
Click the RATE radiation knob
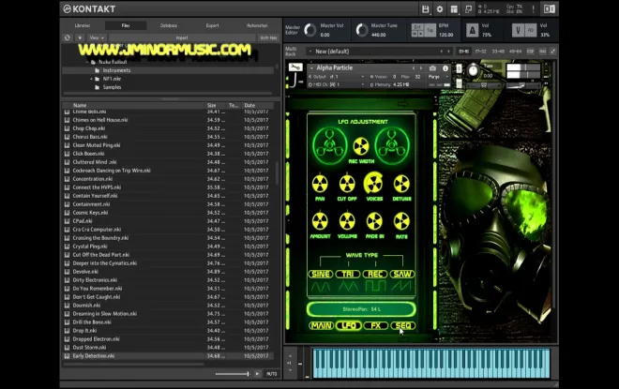pos(401,221)
